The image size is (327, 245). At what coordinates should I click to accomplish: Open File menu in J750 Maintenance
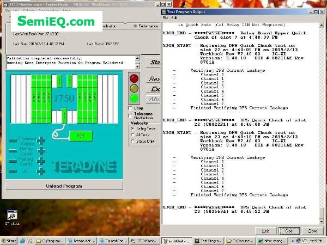pyautogui.click(x=7, y=10)
